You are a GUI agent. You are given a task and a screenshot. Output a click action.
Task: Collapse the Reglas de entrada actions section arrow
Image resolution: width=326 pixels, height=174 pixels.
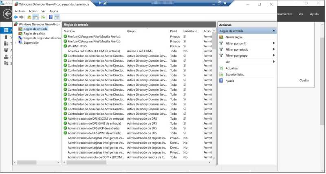[x=273, y=31]
